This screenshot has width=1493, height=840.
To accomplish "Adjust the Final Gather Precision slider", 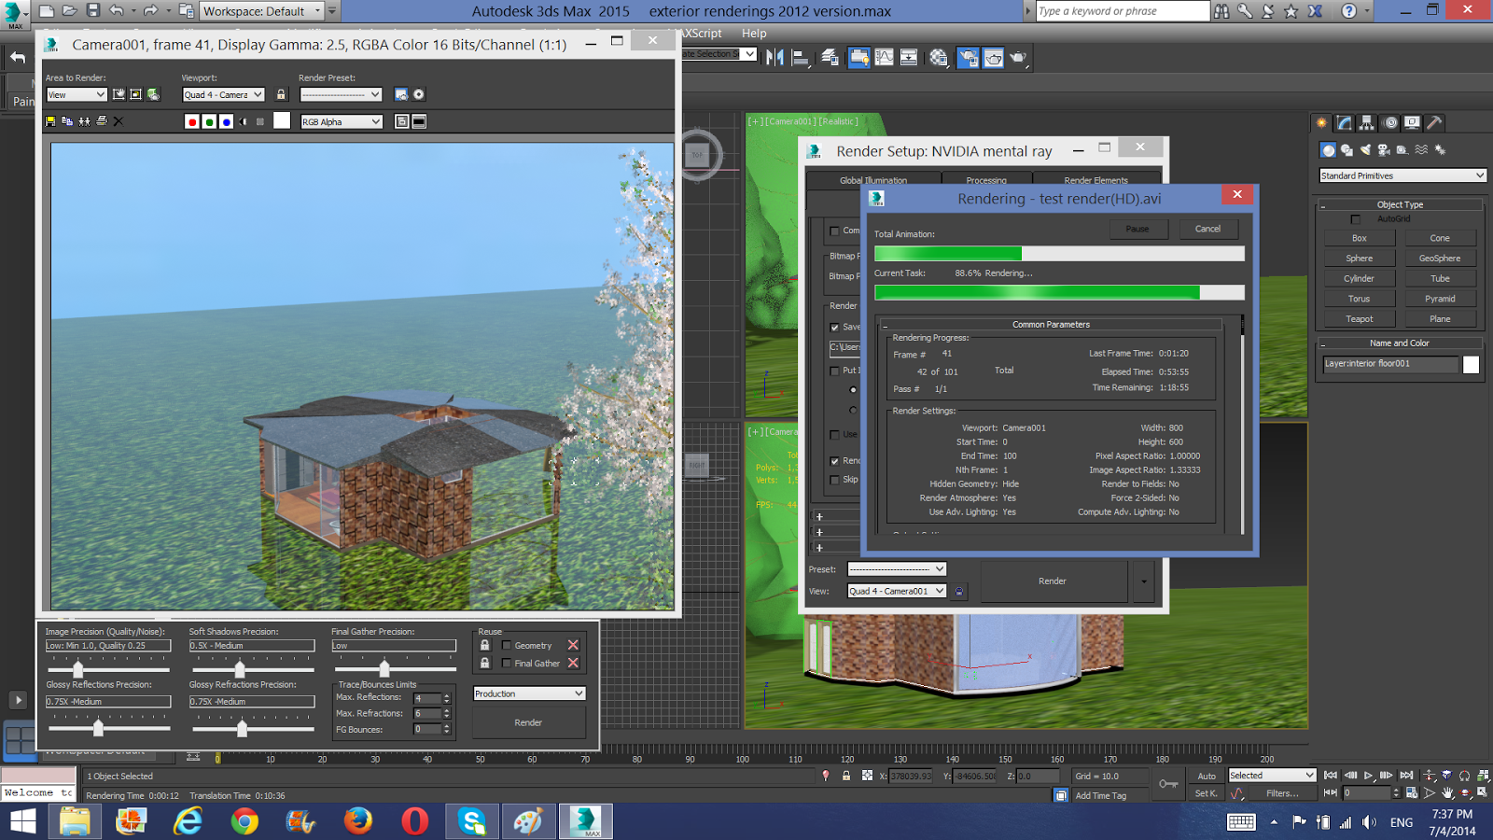I will (x=384, y=668).
